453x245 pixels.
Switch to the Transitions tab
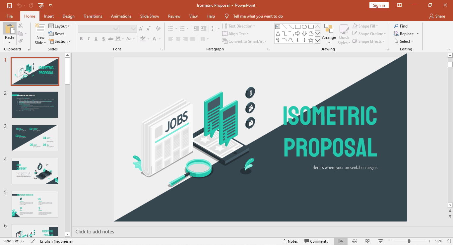pos(93,16)
